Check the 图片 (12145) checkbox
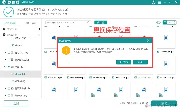 click(9, 53)
